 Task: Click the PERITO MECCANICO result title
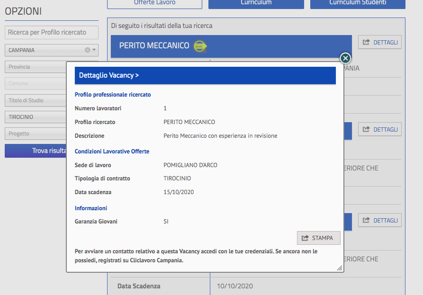pyautogui.click(x=154, y=45)
